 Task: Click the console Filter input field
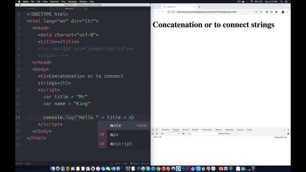tap(202, 134)
